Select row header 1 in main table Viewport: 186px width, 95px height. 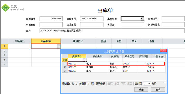point(4,46)
